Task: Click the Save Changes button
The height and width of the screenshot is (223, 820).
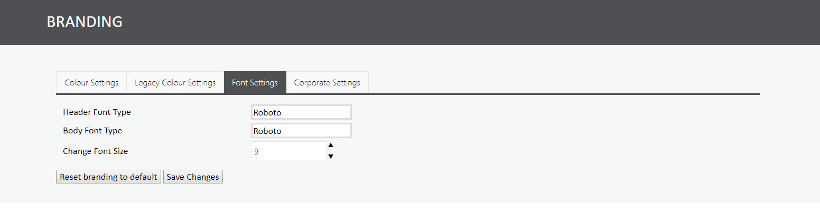Action: coord(193,177)
